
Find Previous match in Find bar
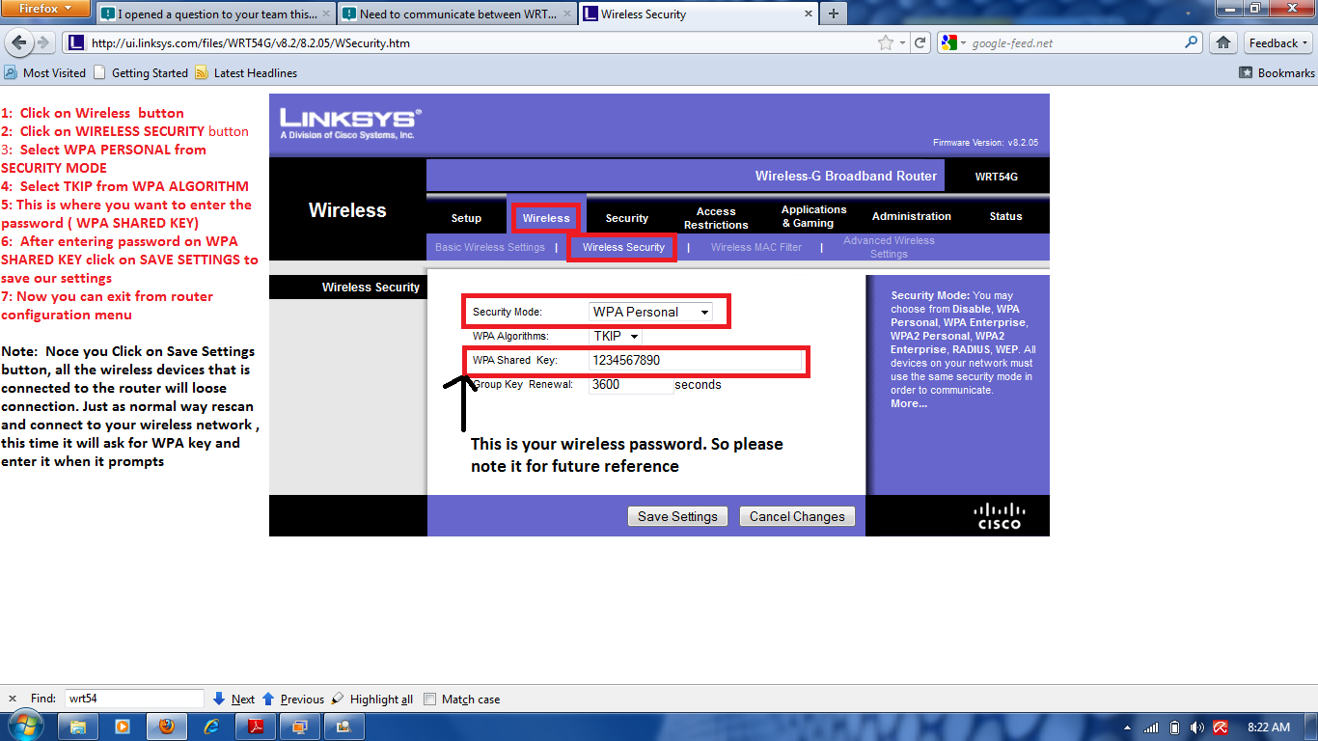click(293, 700)
